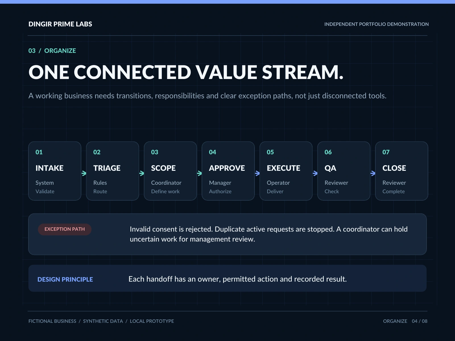Click the arrow between APPROVE and EXECUTE

[x=257, y=173]
